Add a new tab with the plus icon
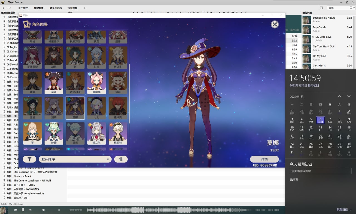 pyautogui.click(x=84, y=8)
